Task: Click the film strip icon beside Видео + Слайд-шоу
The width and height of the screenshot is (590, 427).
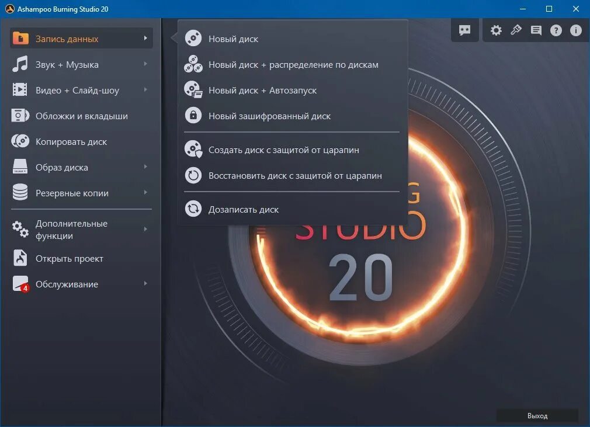Action: tap(20, 90)
